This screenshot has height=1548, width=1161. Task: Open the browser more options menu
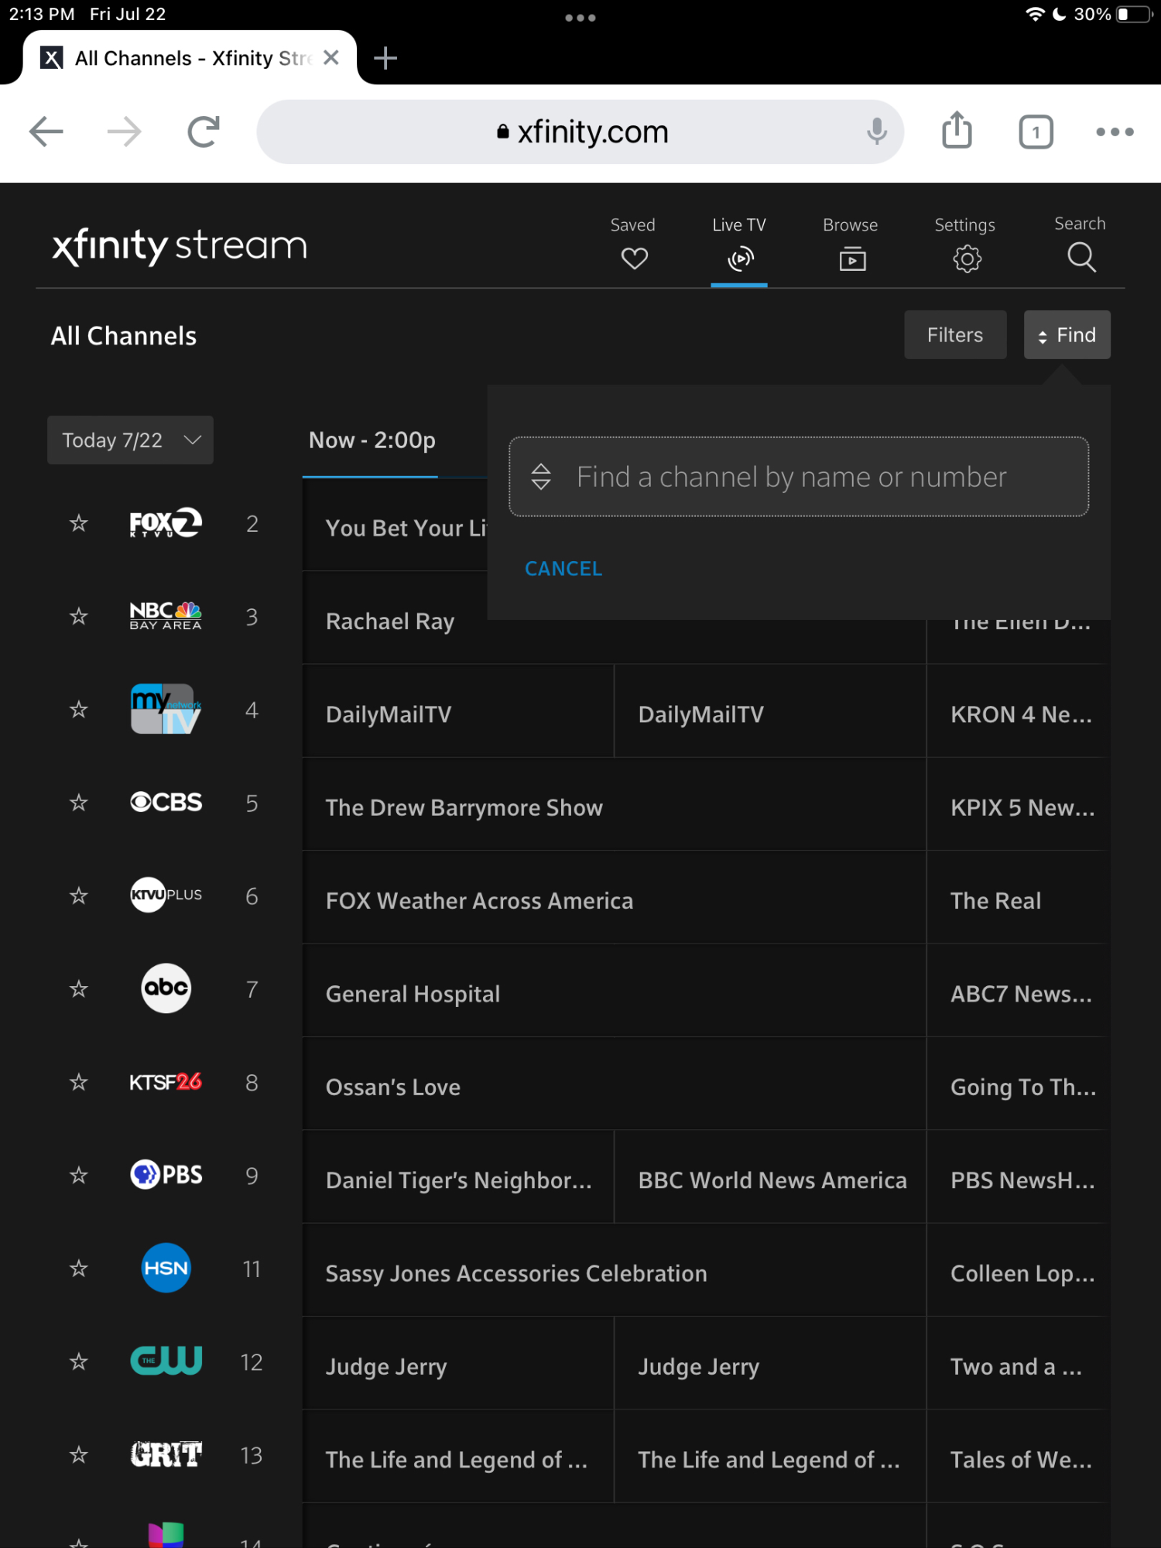click(x=1115, y=132)
